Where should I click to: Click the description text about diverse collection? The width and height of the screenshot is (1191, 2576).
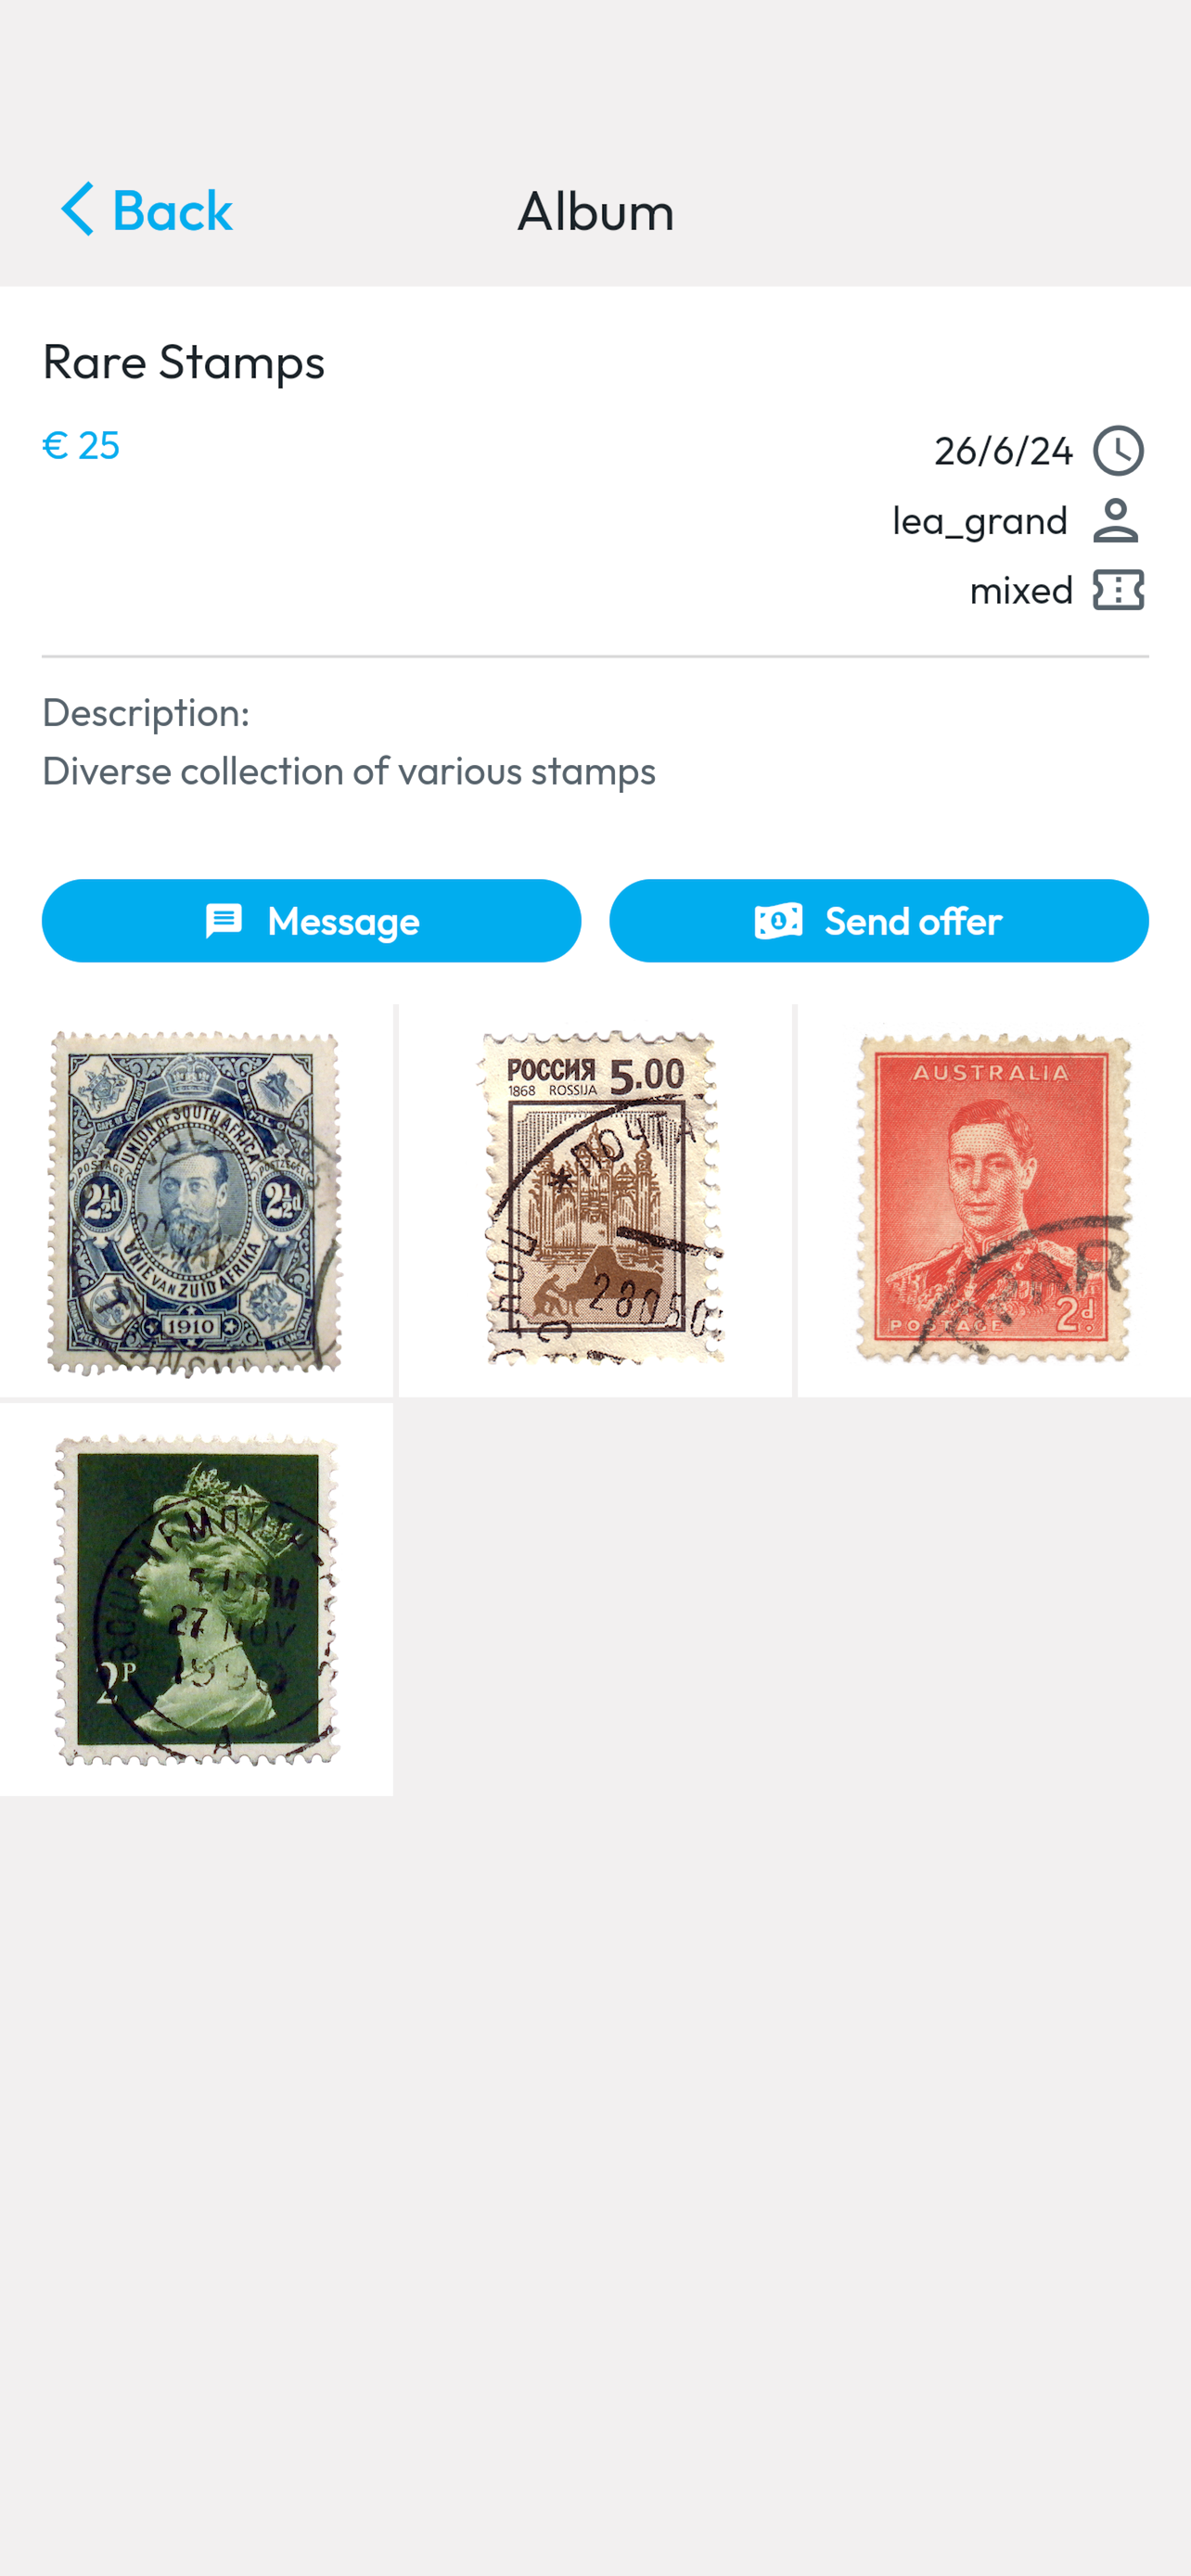click(349, 771)
